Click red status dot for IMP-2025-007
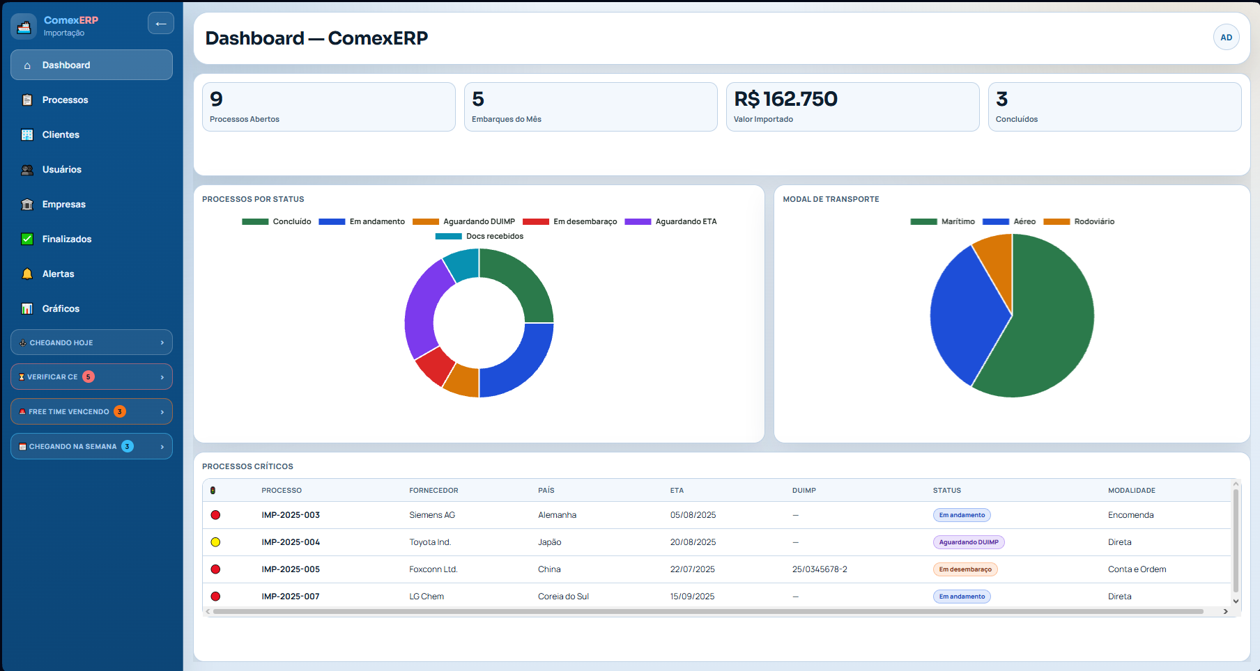The height and width of the screenshot is (671, 1260). tap(215, 597)
